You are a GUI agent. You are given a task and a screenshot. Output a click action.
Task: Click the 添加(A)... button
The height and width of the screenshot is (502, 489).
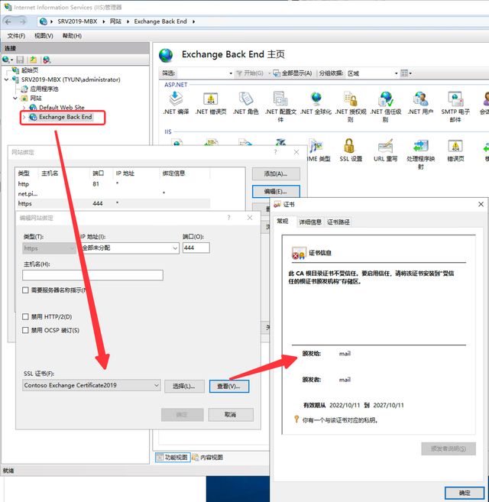[x=276, y=174]
